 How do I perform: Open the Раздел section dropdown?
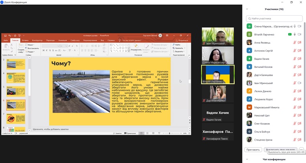coord(30,52)
